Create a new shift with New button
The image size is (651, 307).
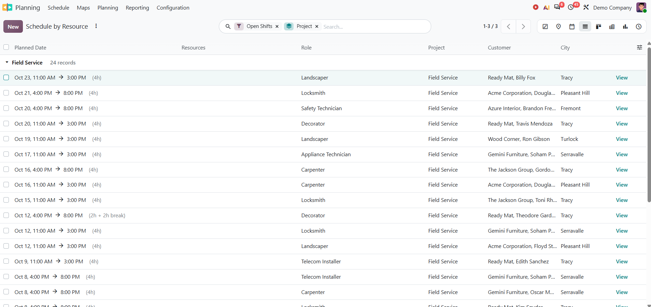(x=13, y=27)
